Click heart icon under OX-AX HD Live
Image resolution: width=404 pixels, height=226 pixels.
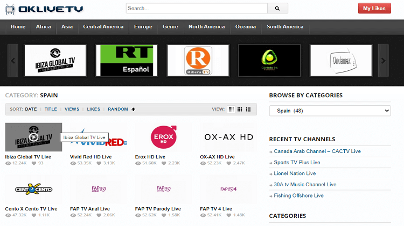tap(228, 163)
